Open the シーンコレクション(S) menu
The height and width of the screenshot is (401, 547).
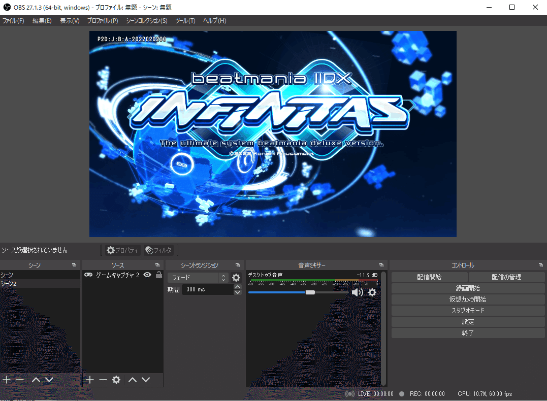coord(146,21)
